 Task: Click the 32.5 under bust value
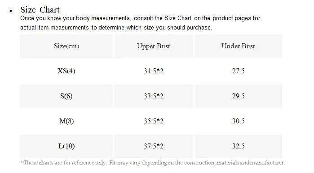[238, 146]
